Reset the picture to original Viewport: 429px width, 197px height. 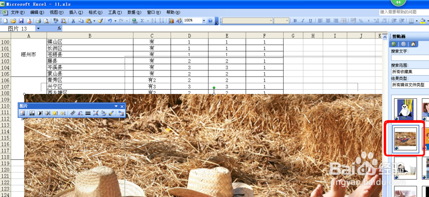point(121,113)
